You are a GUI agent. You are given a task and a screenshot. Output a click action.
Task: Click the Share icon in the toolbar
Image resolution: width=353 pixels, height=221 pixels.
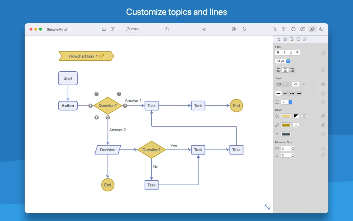(167, 29)
